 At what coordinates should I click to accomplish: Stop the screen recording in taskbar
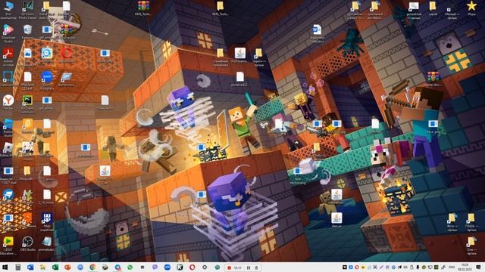[229, 267]
